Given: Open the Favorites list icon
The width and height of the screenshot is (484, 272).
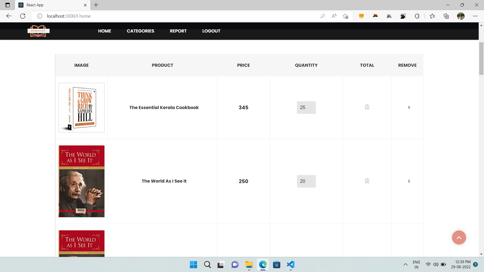Looking at the screenshot, I should (x=432, y=16).
